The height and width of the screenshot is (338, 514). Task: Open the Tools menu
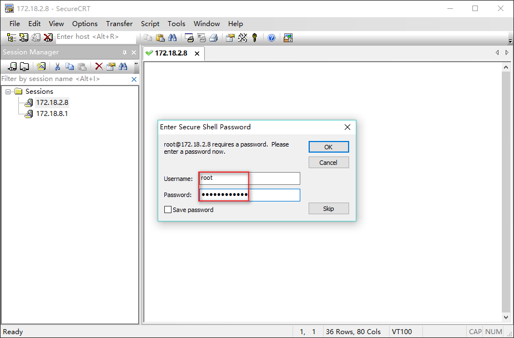tap(177, 24)
